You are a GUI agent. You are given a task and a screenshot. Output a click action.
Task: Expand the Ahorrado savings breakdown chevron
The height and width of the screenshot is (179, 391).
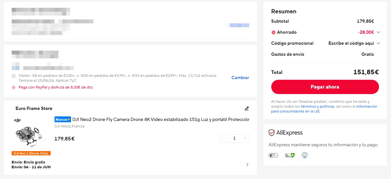pos(378,32)
